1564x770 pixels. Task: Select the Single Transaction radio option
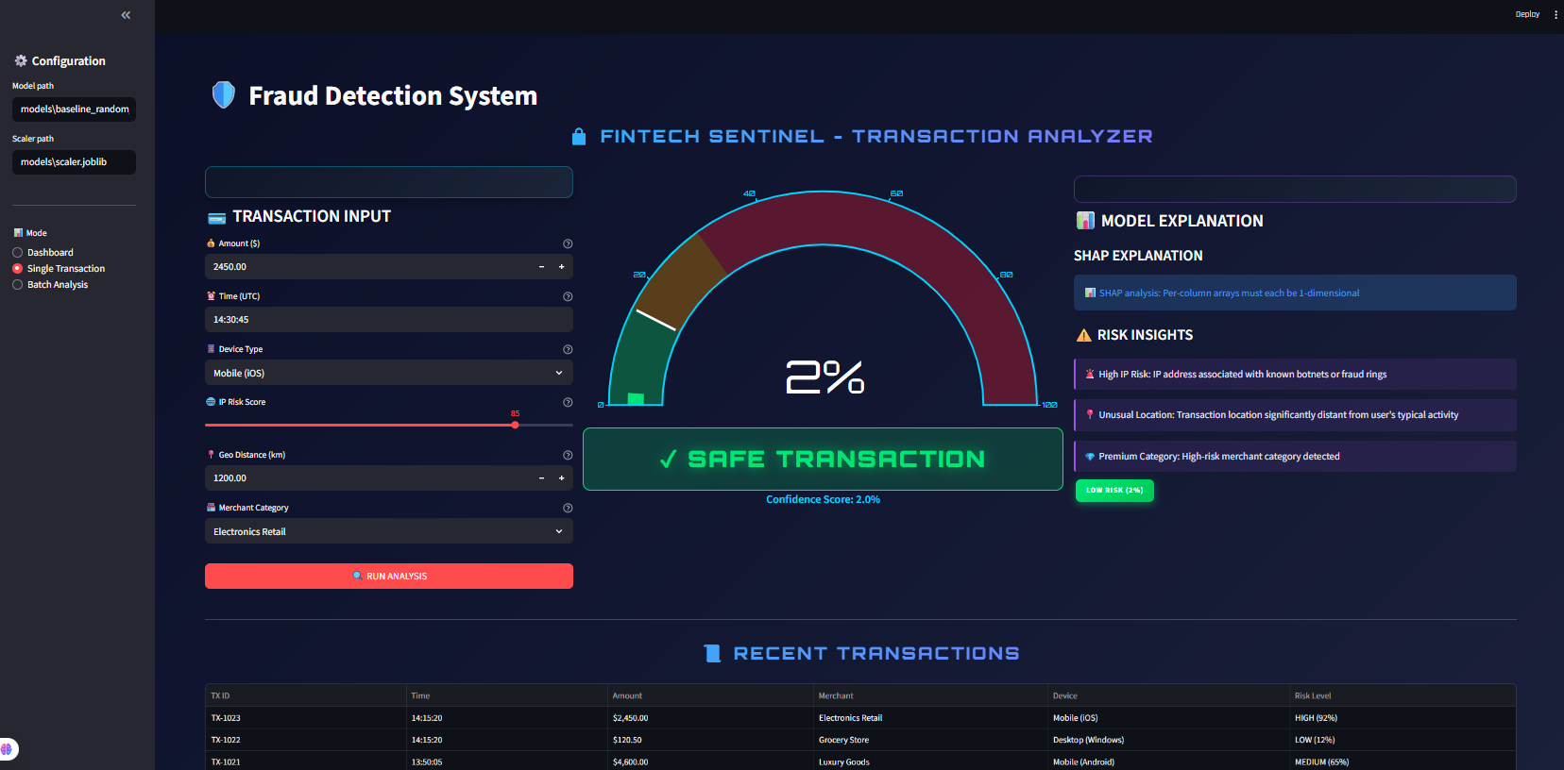[x=17, y=269]
